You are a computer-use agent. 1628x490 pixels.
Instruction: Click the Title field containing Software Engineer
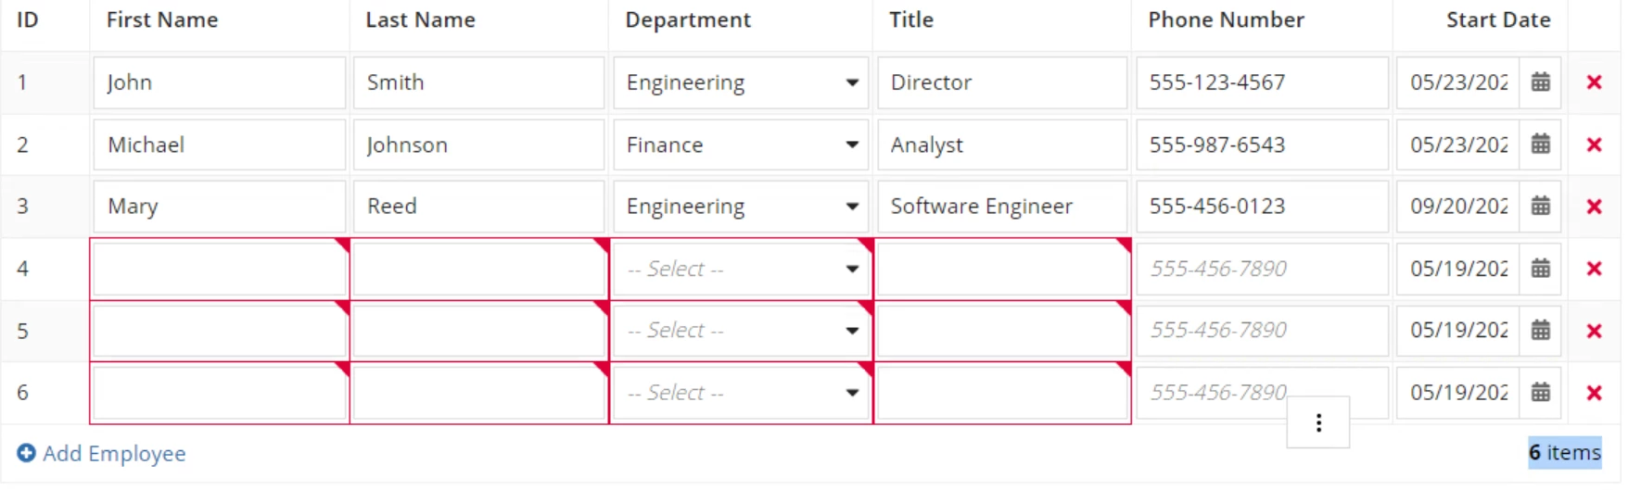1002,207
